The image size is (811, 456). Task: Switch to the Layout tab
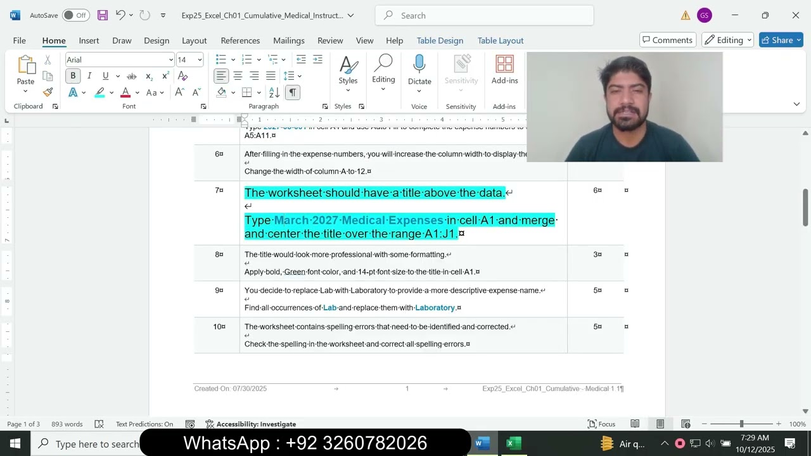tap(195, 40)
